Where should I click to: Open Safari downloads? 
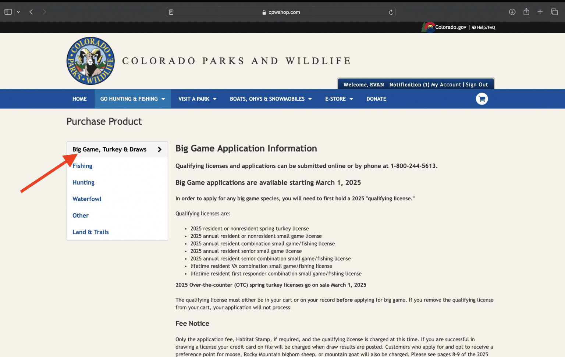pyautogui.click(x=512, y=11)
